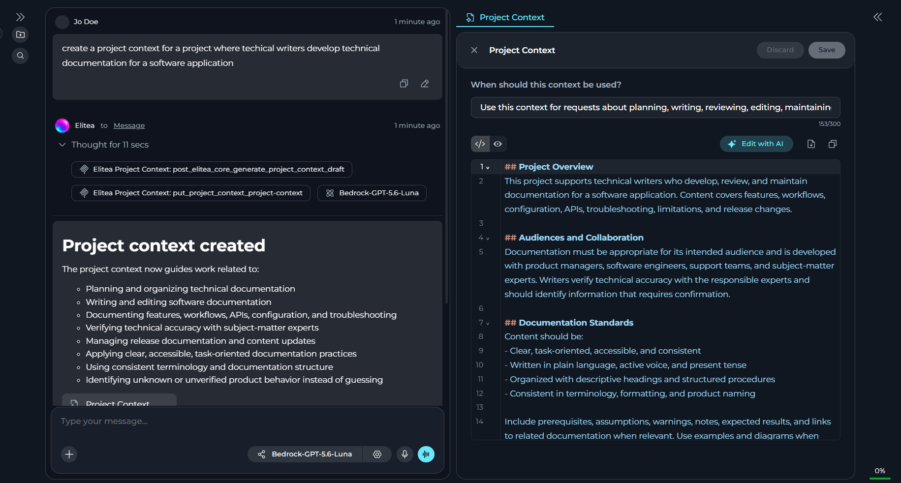
Task: Collapse the right panel with double chevron
Action: coord(877,17)
